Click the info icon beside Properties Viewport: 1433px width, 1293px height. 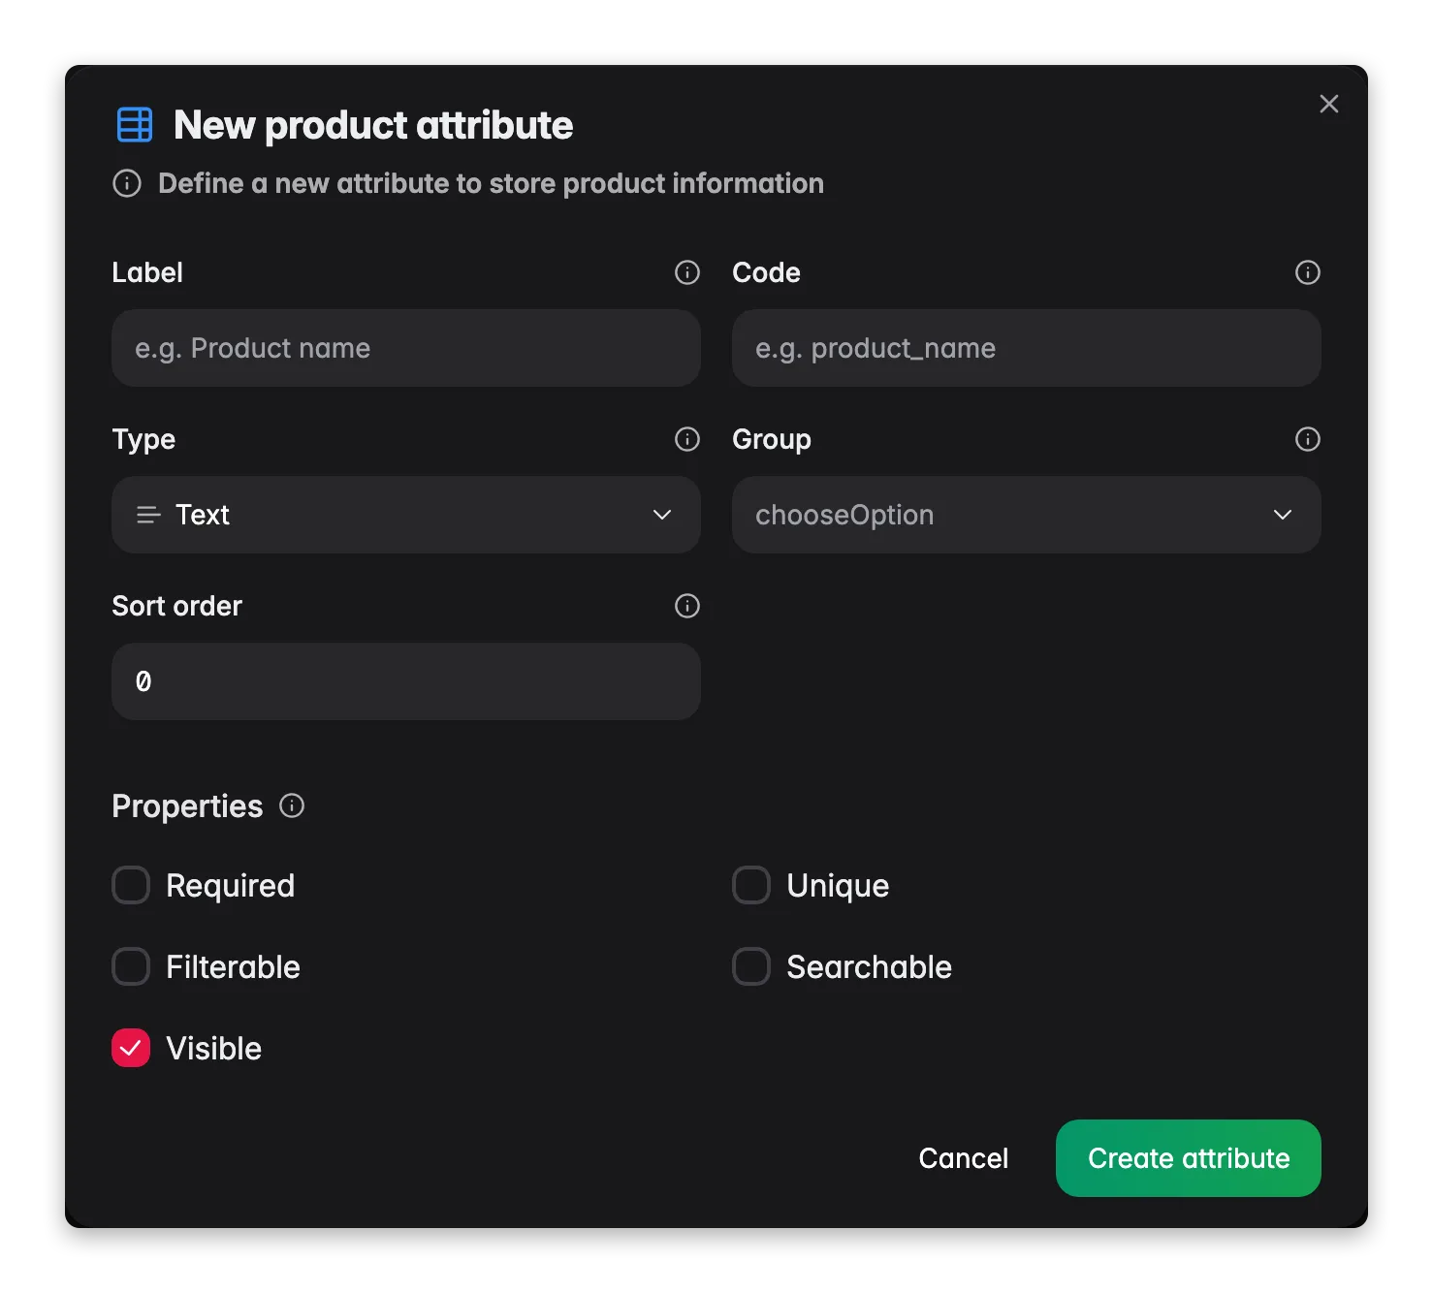coord(292,805)
